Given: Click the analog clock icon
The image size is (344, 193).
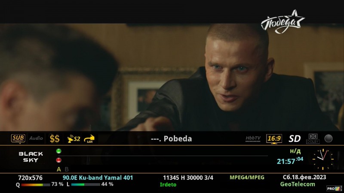Looking at the screenshot, I should coord(323,159).
